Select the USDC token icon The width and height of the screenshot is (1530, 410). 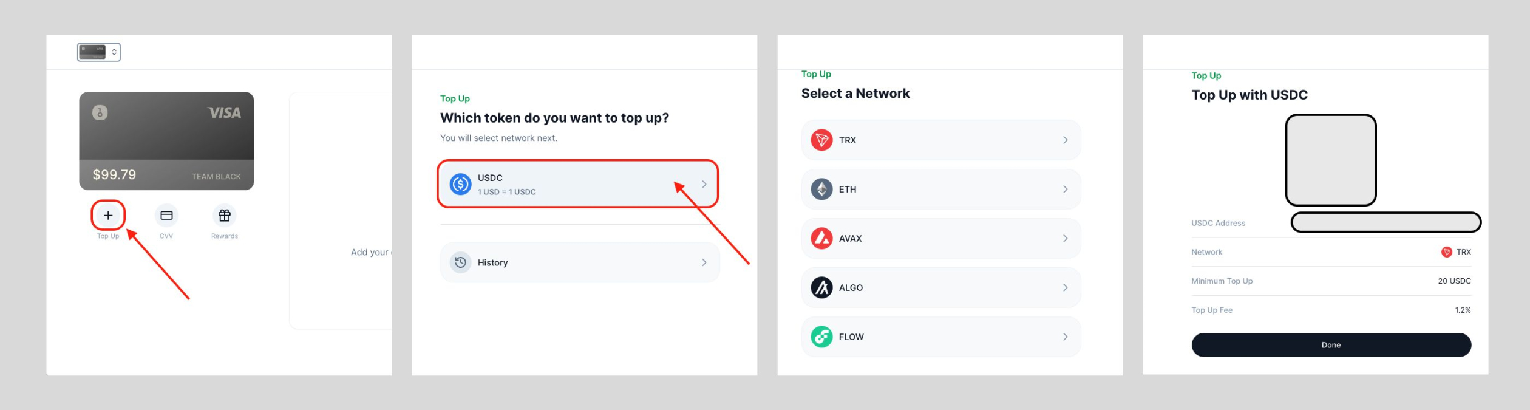click(460, 184)
